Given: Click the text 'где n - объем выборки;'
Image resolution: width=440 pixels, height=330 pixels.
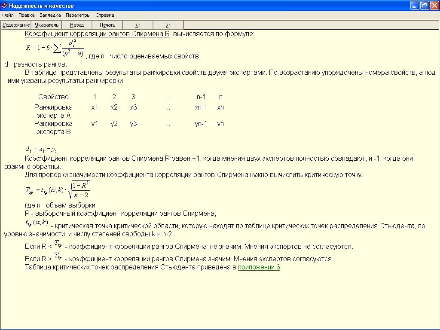Looking at the screenshot, I should tap(61, 205).
